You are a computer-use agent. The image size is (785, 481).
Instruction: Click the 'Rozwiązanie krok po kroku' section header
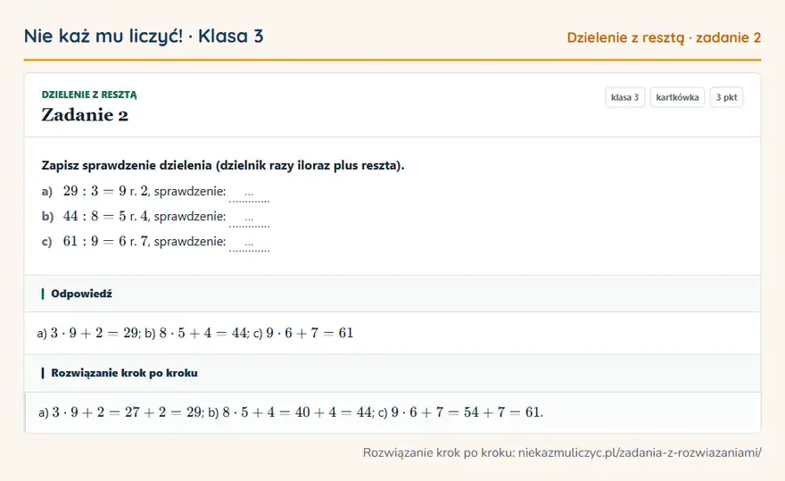(x=392, y=373)
